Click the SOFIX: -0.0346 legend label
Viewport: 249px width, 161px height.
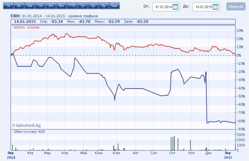click(x=27, y=27)
